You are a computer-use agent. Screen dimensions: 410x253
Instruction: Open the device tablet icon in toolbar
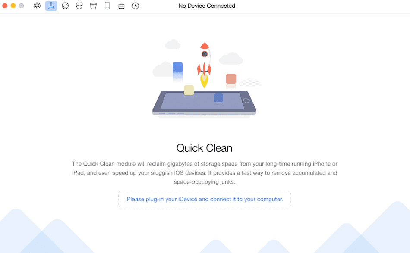[x=107, y=6]
